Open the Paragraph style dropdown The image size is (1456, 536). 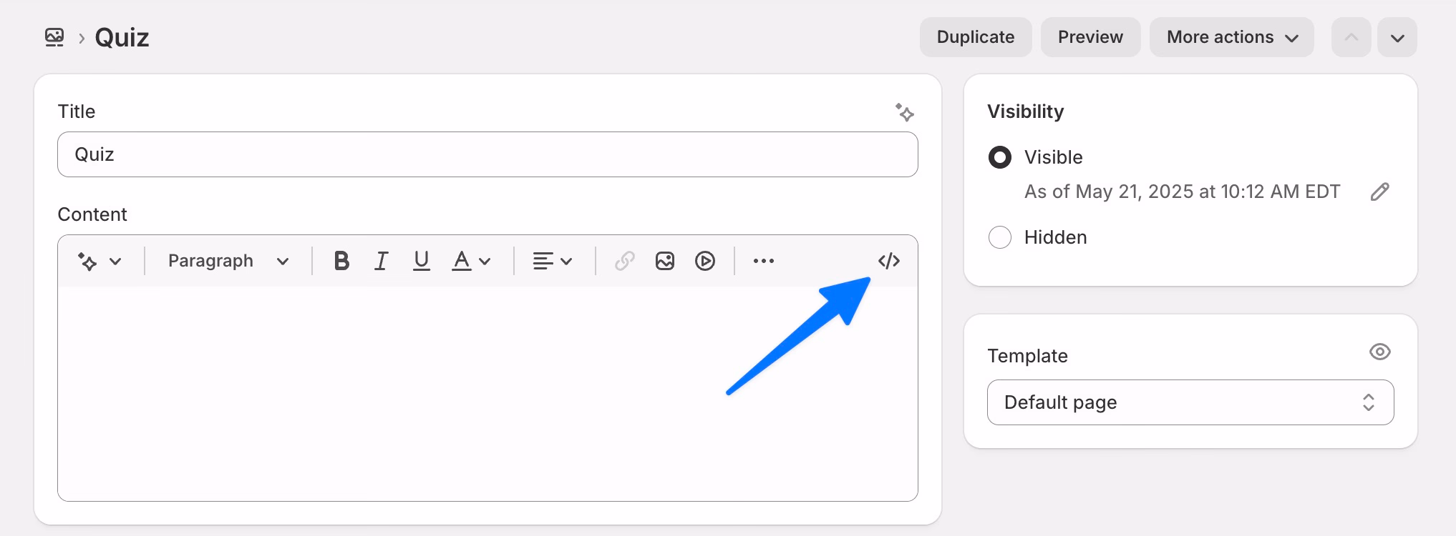pyautogui.click(x=228, y=261)
